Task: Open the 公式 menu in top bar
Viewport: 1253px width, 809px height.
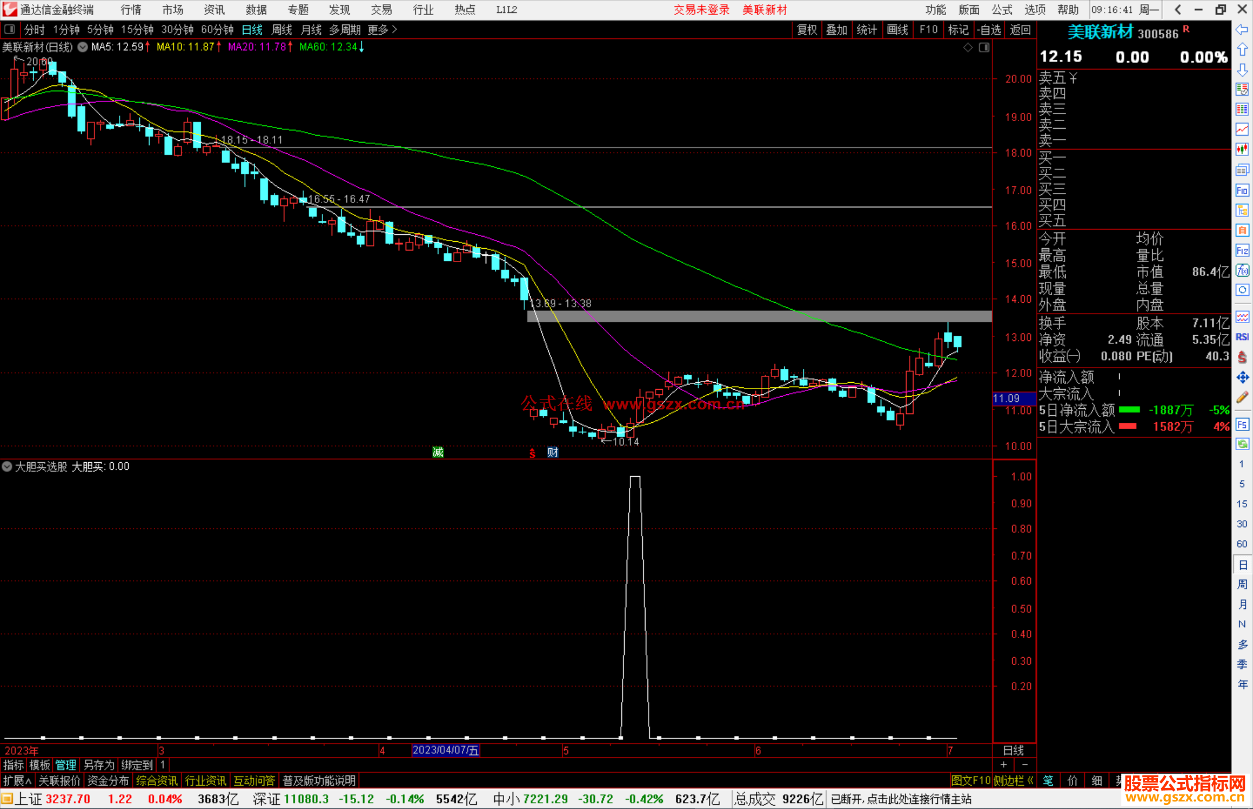Action: [1001, 9]
